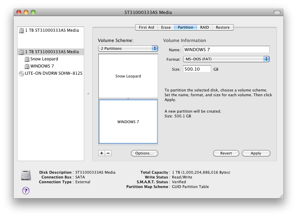Select the Snow Leopard partition block
Viewport: 297px width, 217px height.
(128, 76)
